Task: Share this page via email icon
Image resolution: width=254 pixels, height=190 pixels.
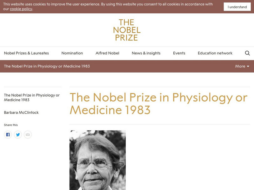Action: 28,135
